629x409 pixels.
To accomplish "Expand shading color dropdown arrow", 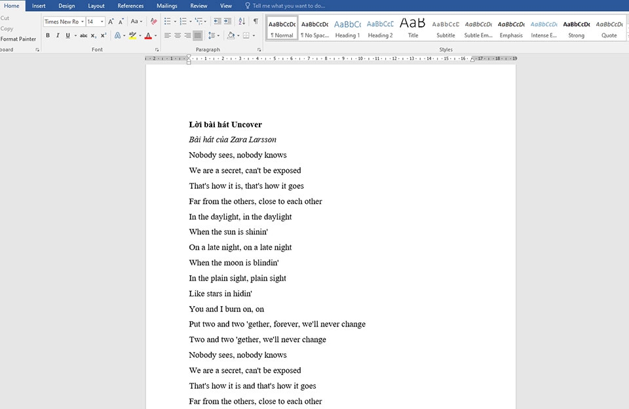I will (238, 36).
